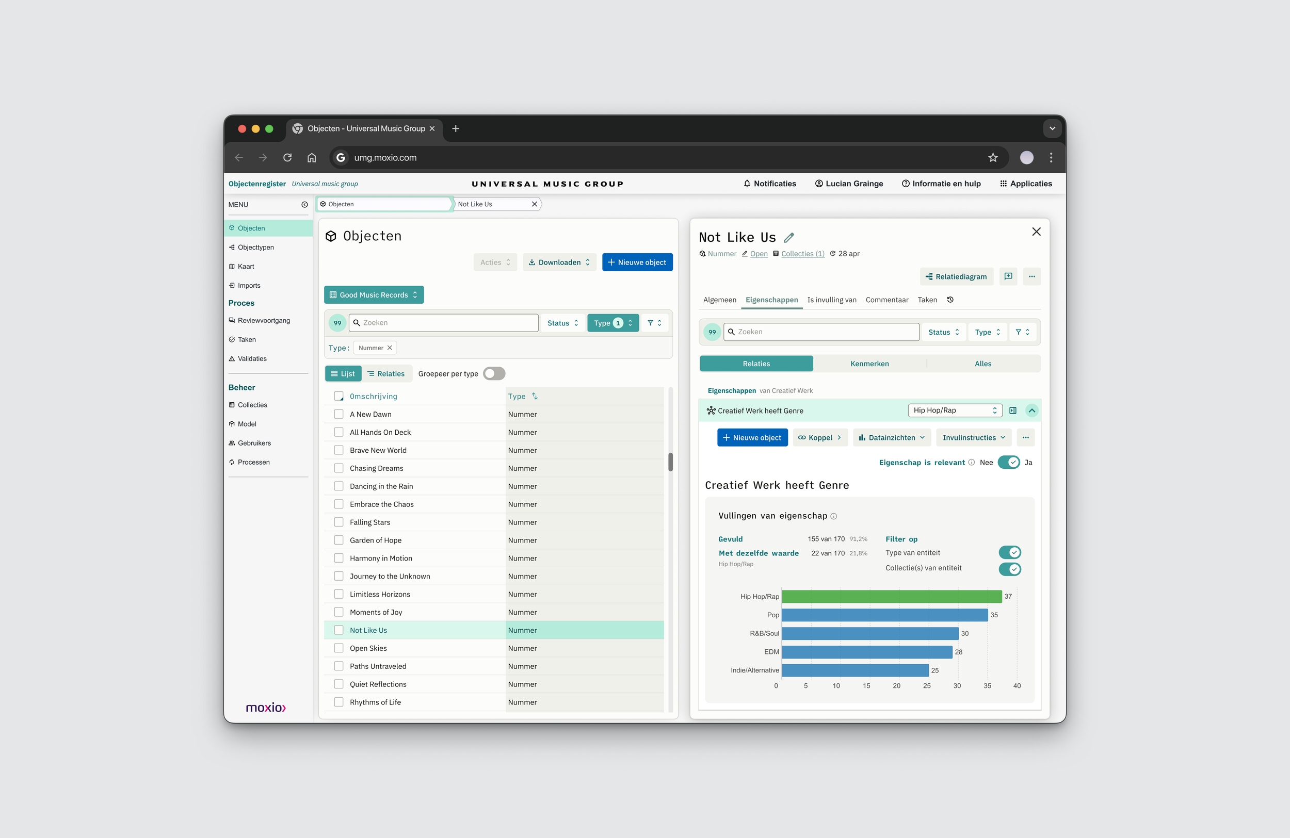Open Gebruikers in the Beheer section
The image size is (1290, 838).
pos(254,443)
